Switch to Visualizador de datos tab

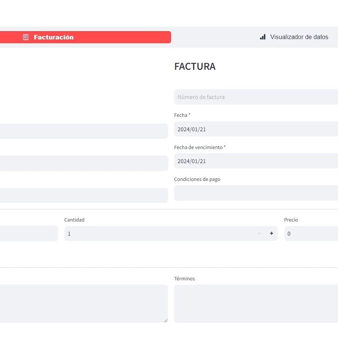click(294, 37)
